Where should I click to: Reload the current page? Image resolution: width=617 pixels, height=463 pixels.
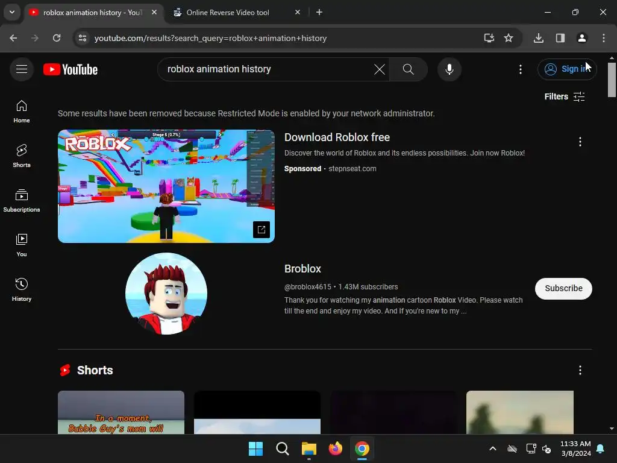[57, 38]
